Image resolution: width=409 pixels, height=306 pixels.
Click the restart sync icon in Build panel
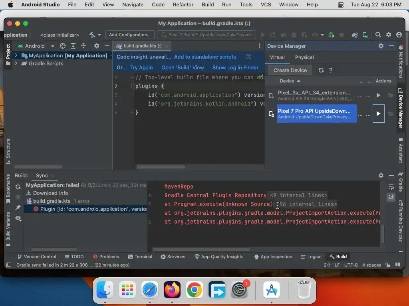point(18,187)
